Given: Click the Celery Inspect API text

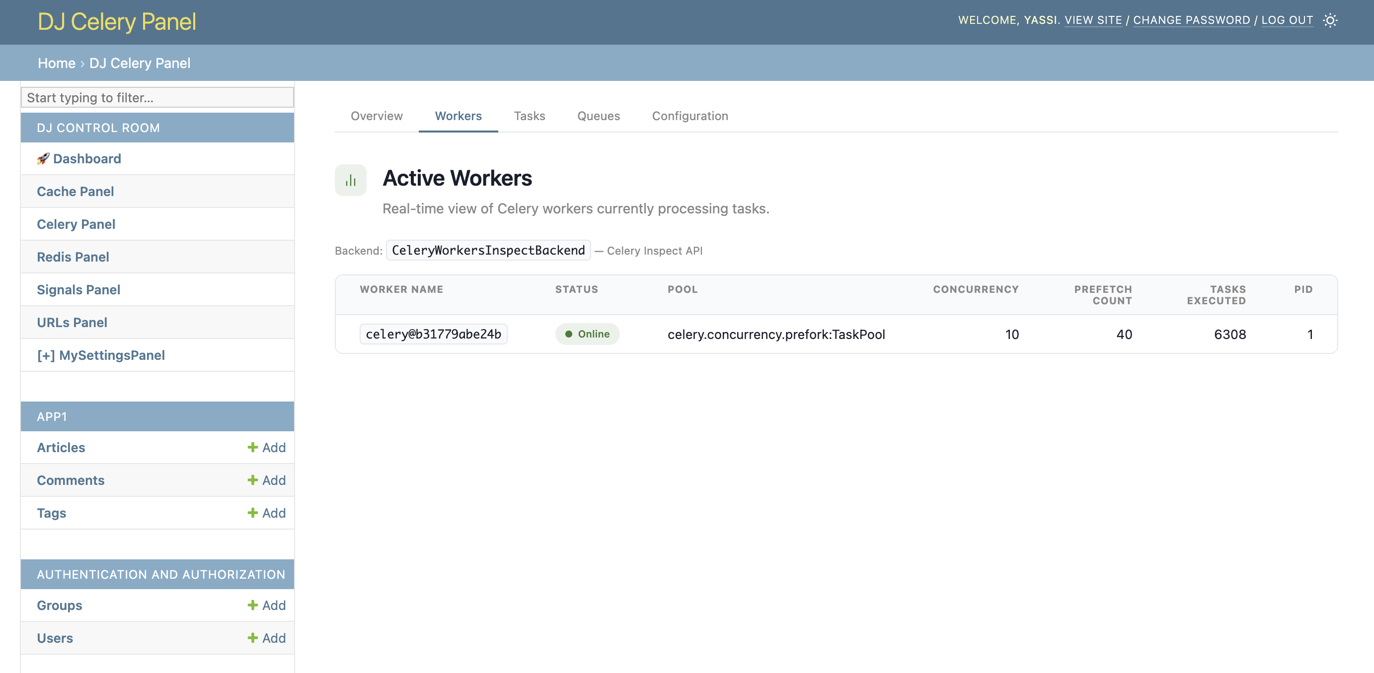Looking at the screenshot, I should [655, 251].
